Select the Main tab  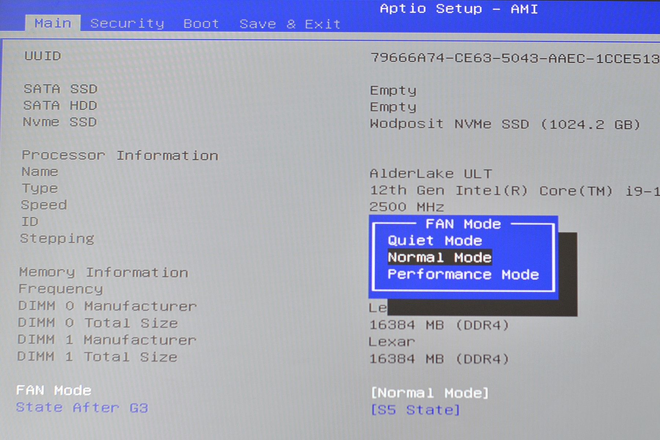(53, 23)
